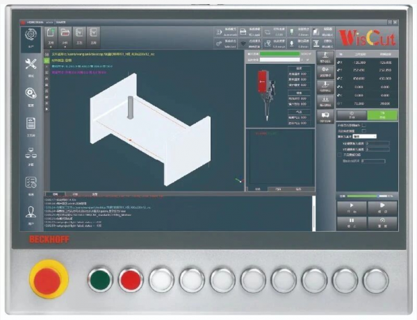
Task: Click the document list sidebar icon
Action: pyautogui.click(x=30, y=124)
